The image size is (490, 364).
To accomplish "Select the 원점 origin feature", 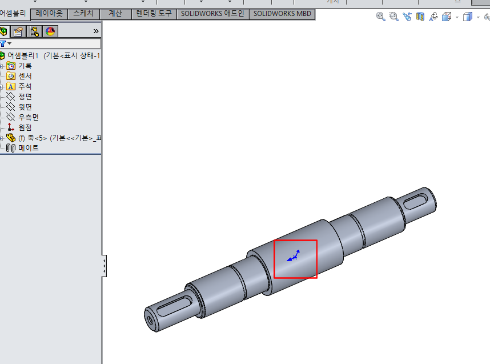I will coord(23,127).
